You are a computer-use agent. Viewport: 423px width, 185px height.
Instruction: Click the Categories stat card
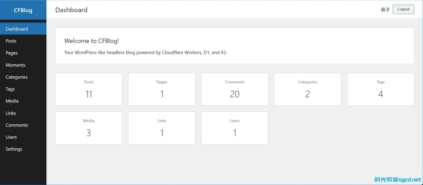(307, 89)
